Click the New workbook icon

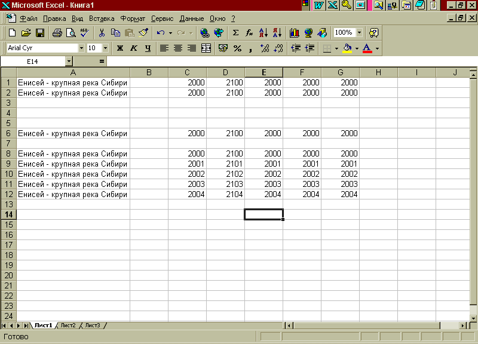[x=12, y=33]
